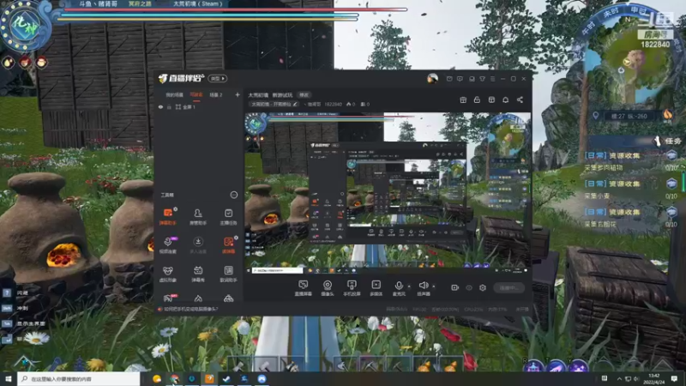Open the Windows Start menu
The height and width of the screenshot is (386, 686).
8,378
